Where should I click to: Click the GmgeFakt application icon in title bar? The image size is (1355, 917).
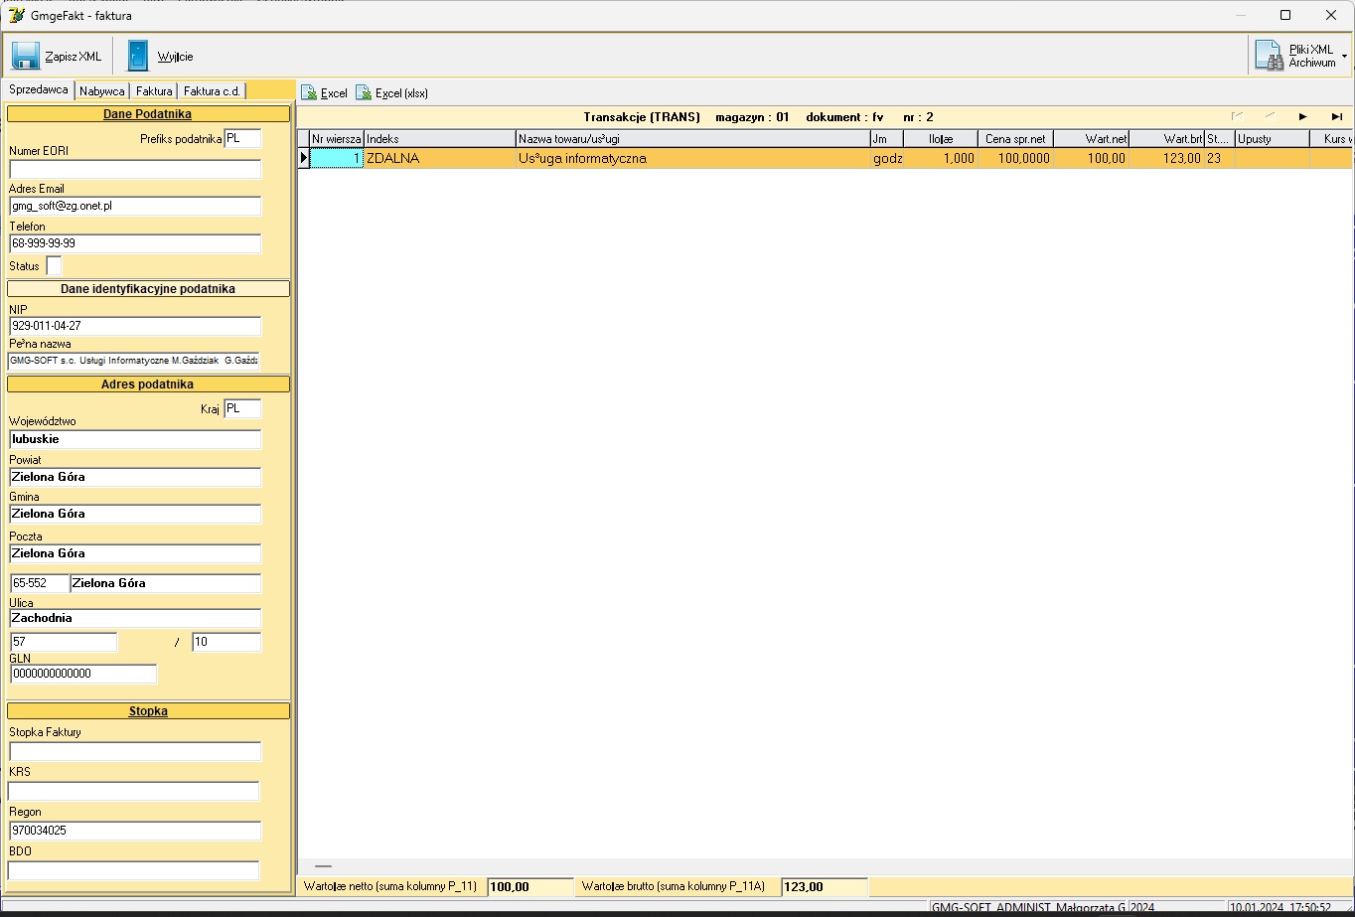[x=17, y=15]
